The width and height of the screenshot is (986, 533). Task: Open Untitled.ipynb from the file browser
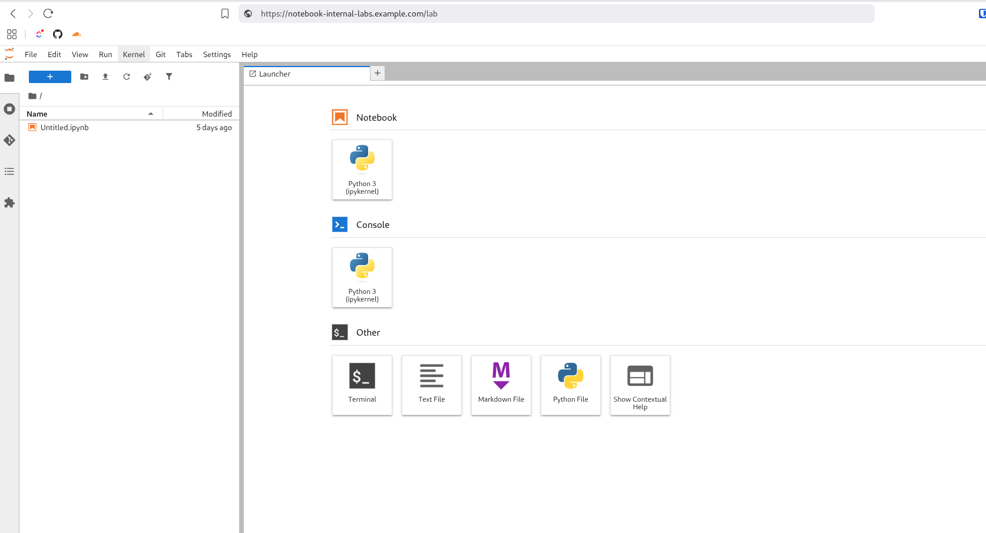[64, 127]
